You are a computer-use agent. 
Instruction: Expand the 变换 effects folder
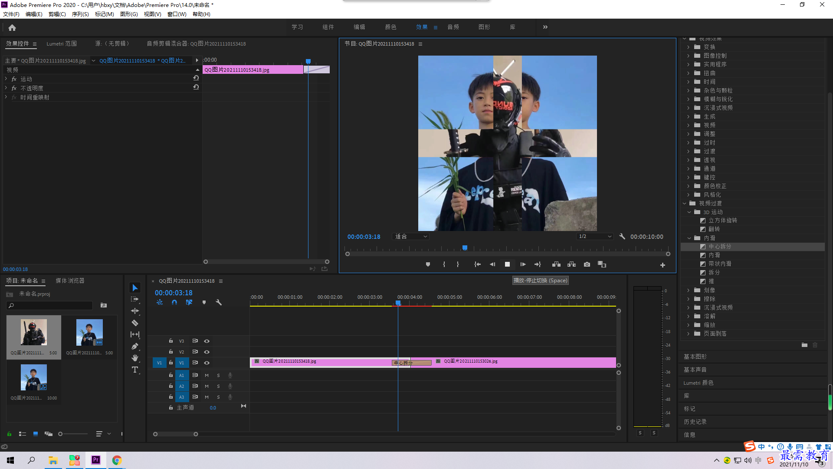[x=688, y=47]
